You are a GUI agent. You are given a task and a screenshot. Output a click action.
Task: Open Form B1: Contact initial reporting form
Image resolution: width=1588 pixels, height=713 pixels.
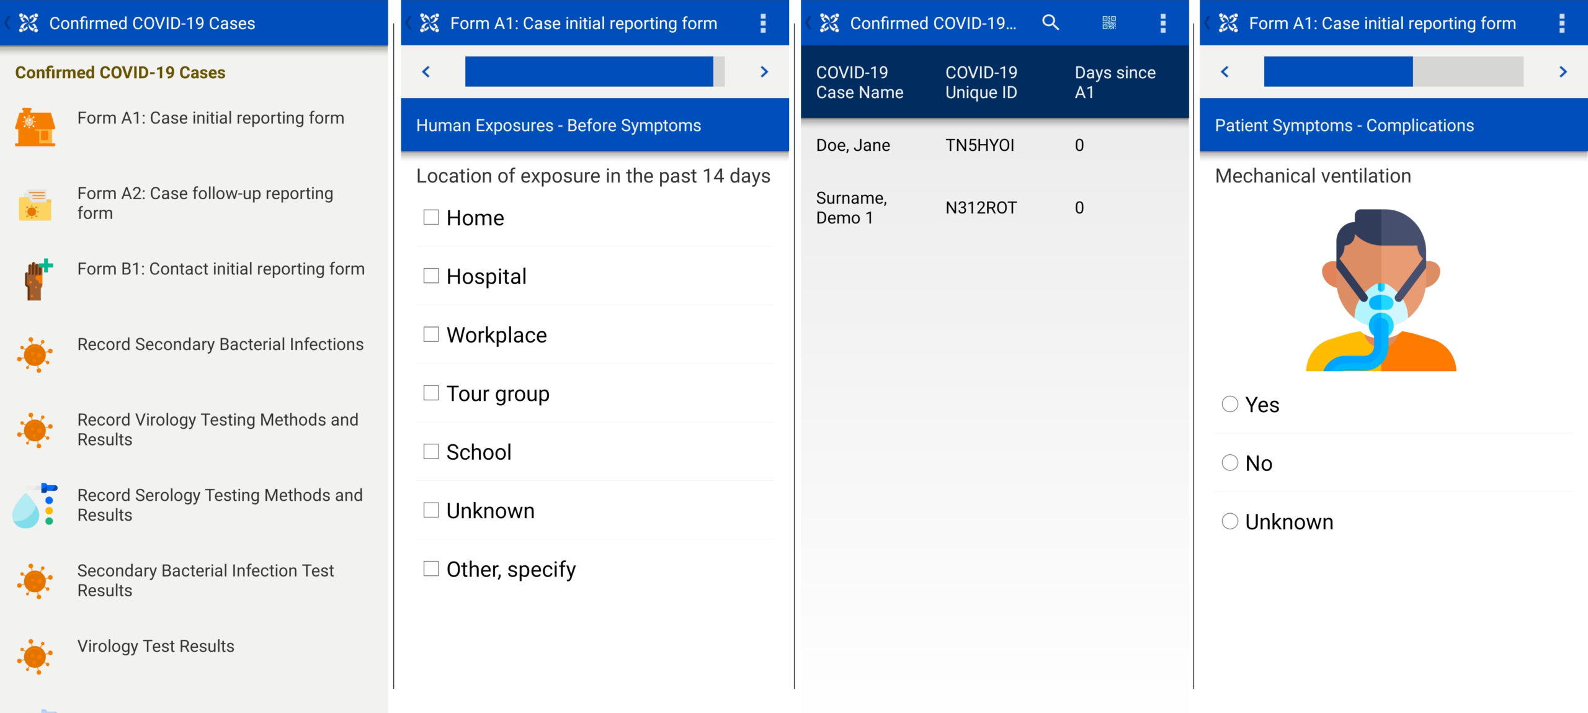pyautogui.click(x=221, y=269)
